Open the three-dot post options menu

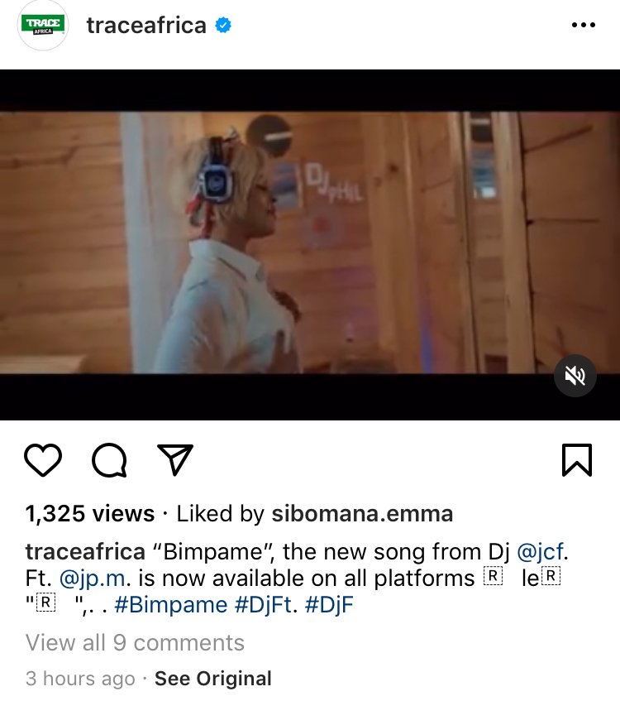point(584,25)
